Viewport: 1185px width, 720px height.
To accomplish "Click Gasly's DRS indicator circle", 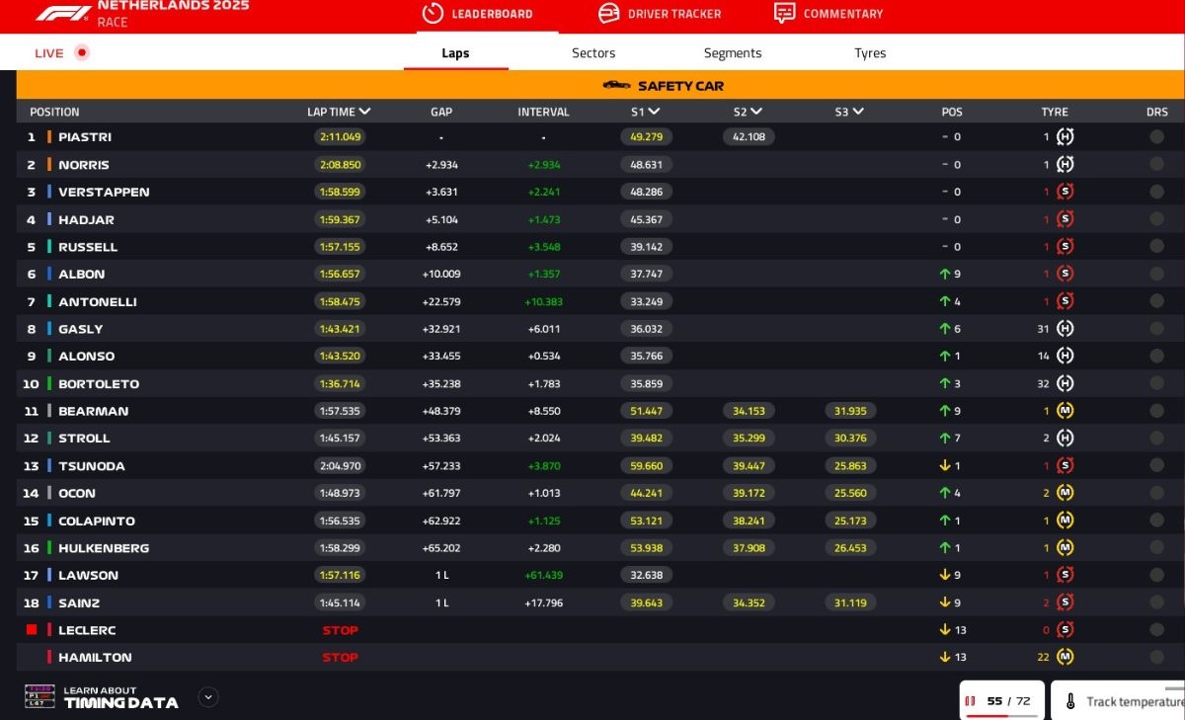I will coord(1156,329).
